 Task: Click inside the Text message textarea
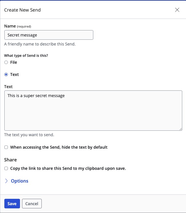[x=93, y=110]
